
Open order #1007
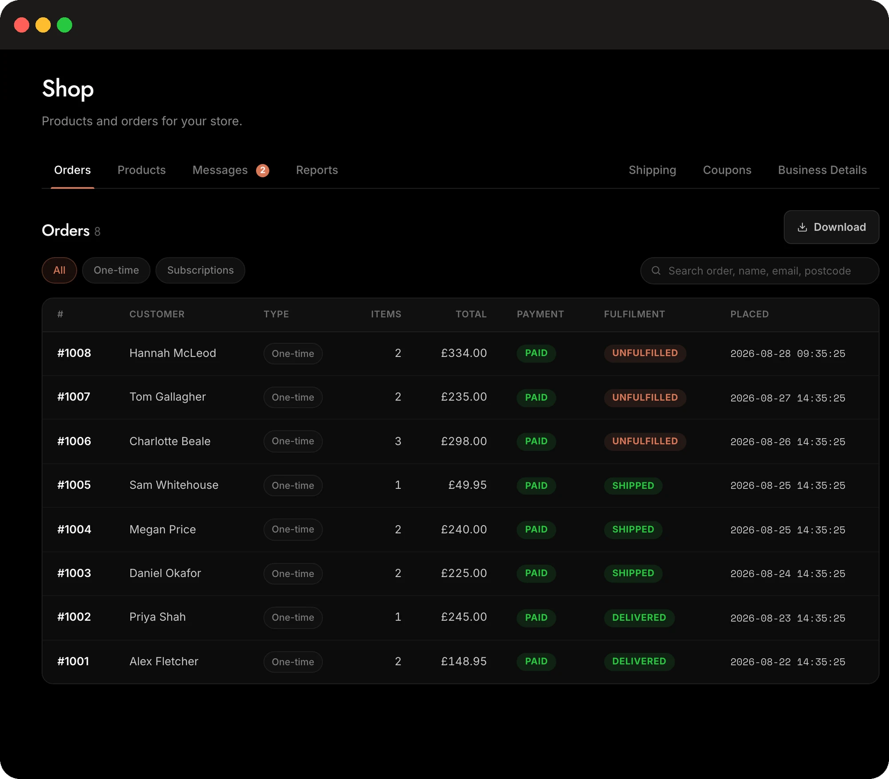click(x=74, y=397)
